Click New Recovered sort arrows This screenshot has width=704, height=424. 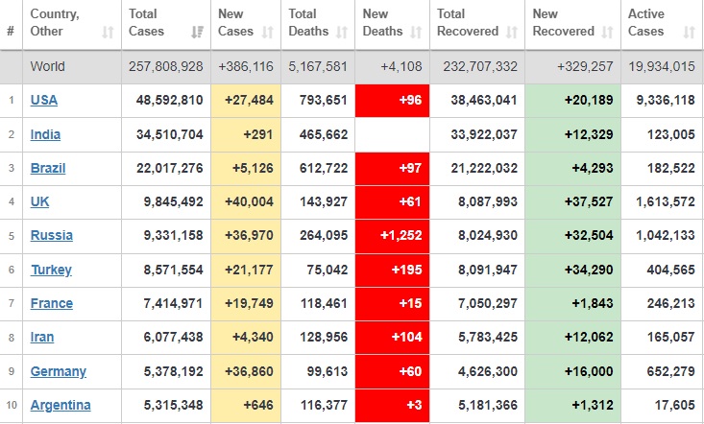608,32
